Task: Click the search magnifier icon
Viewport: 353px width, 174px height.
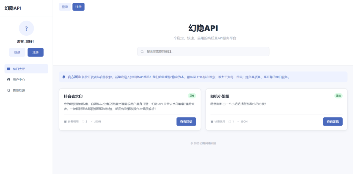Action: click(142, 51)
